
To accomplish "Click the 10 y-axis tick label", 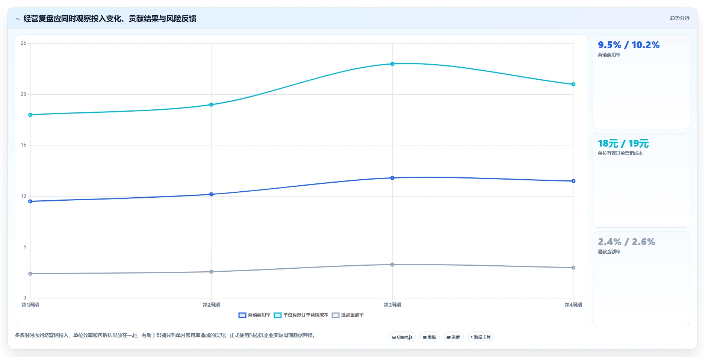I will tap(23, 196).
